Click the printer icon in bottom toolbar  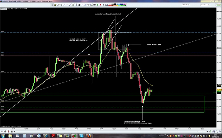[x=5, y=132]
